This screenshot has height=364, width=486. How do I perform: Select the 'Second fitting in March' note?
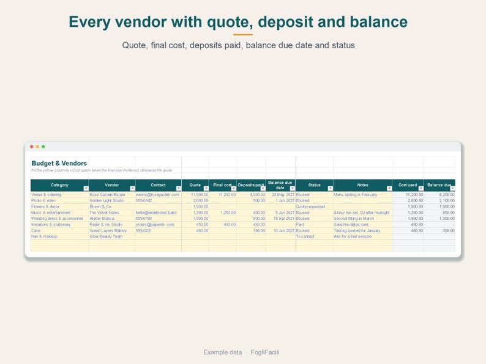tap(362, 219)
